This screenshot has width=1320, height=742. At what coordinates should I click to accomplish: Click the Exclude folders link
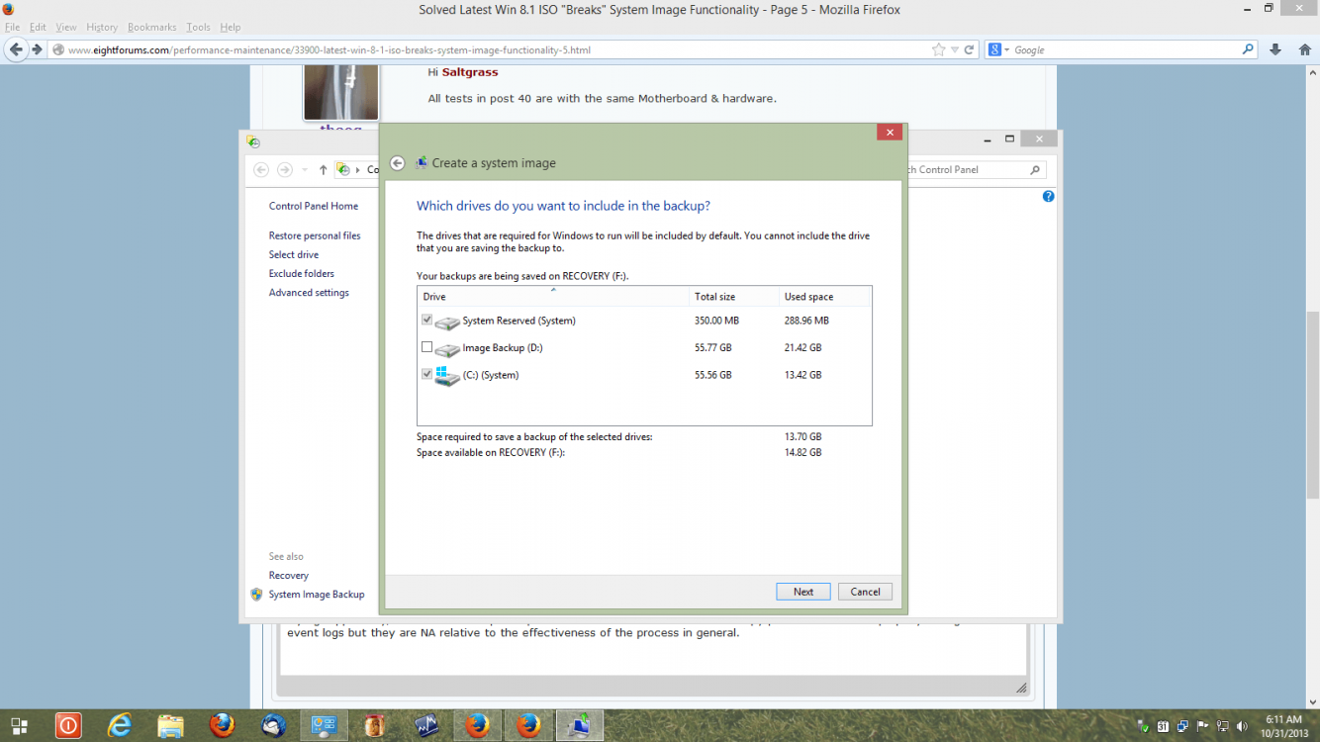(x=302, y=273)
